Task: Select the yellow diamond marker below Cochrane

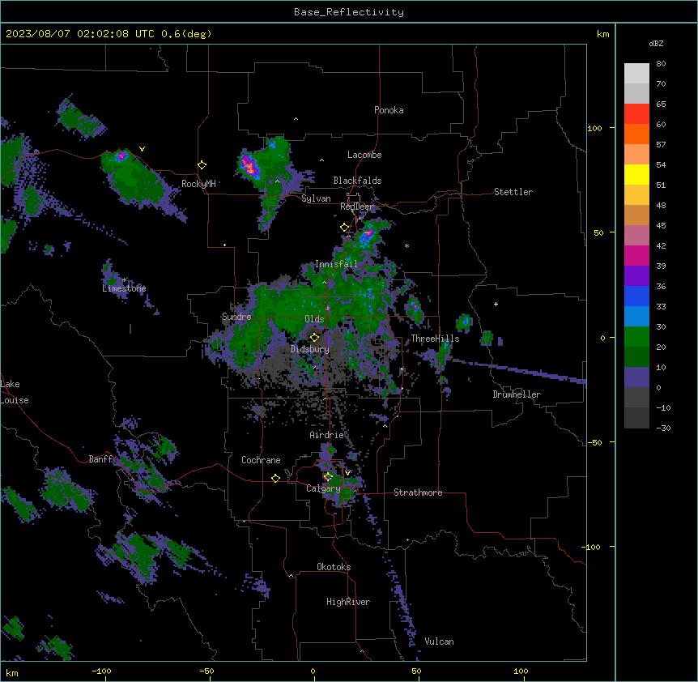Action: pos(275,478)
